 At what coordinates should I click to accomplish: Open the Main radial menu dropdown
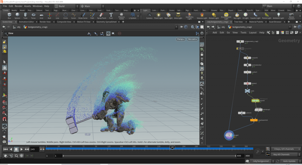click(x=92, y=6)
